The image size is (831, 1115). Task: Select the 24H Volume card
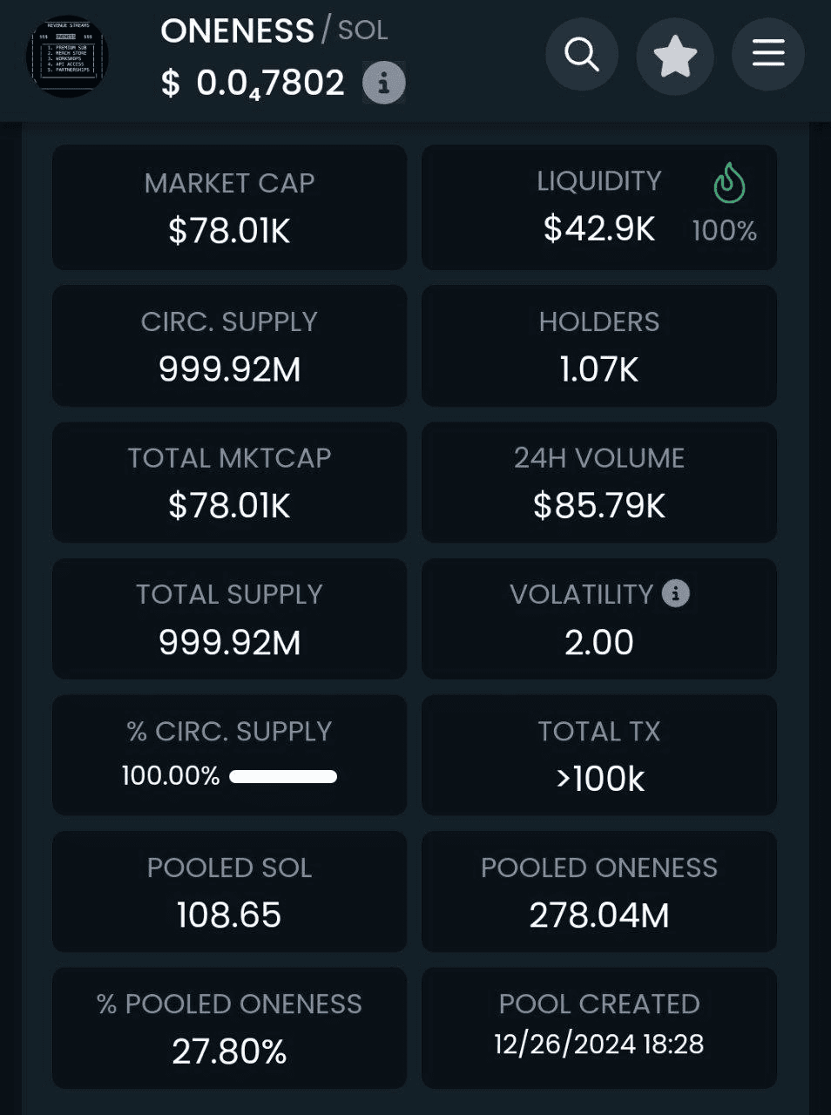point(599,482)
